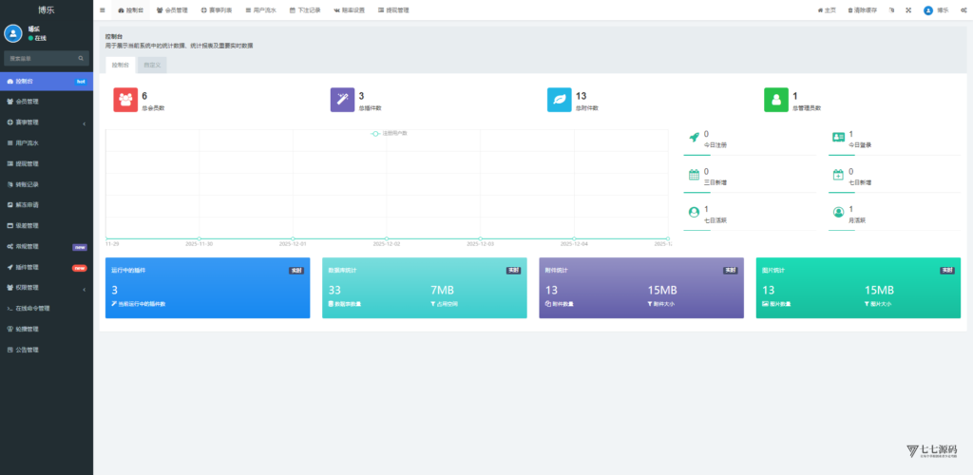Click the rocket icon for 今日注册
Screen dimensions: 973x475
click(694, 137)
